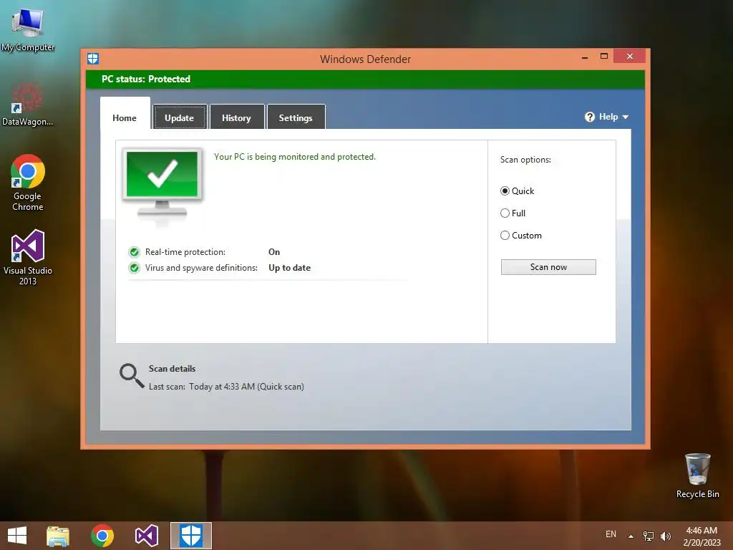The height and width of the screenshot is (550, 733).
Task: Switch to the Home tab
Action: tap(125, 118)
